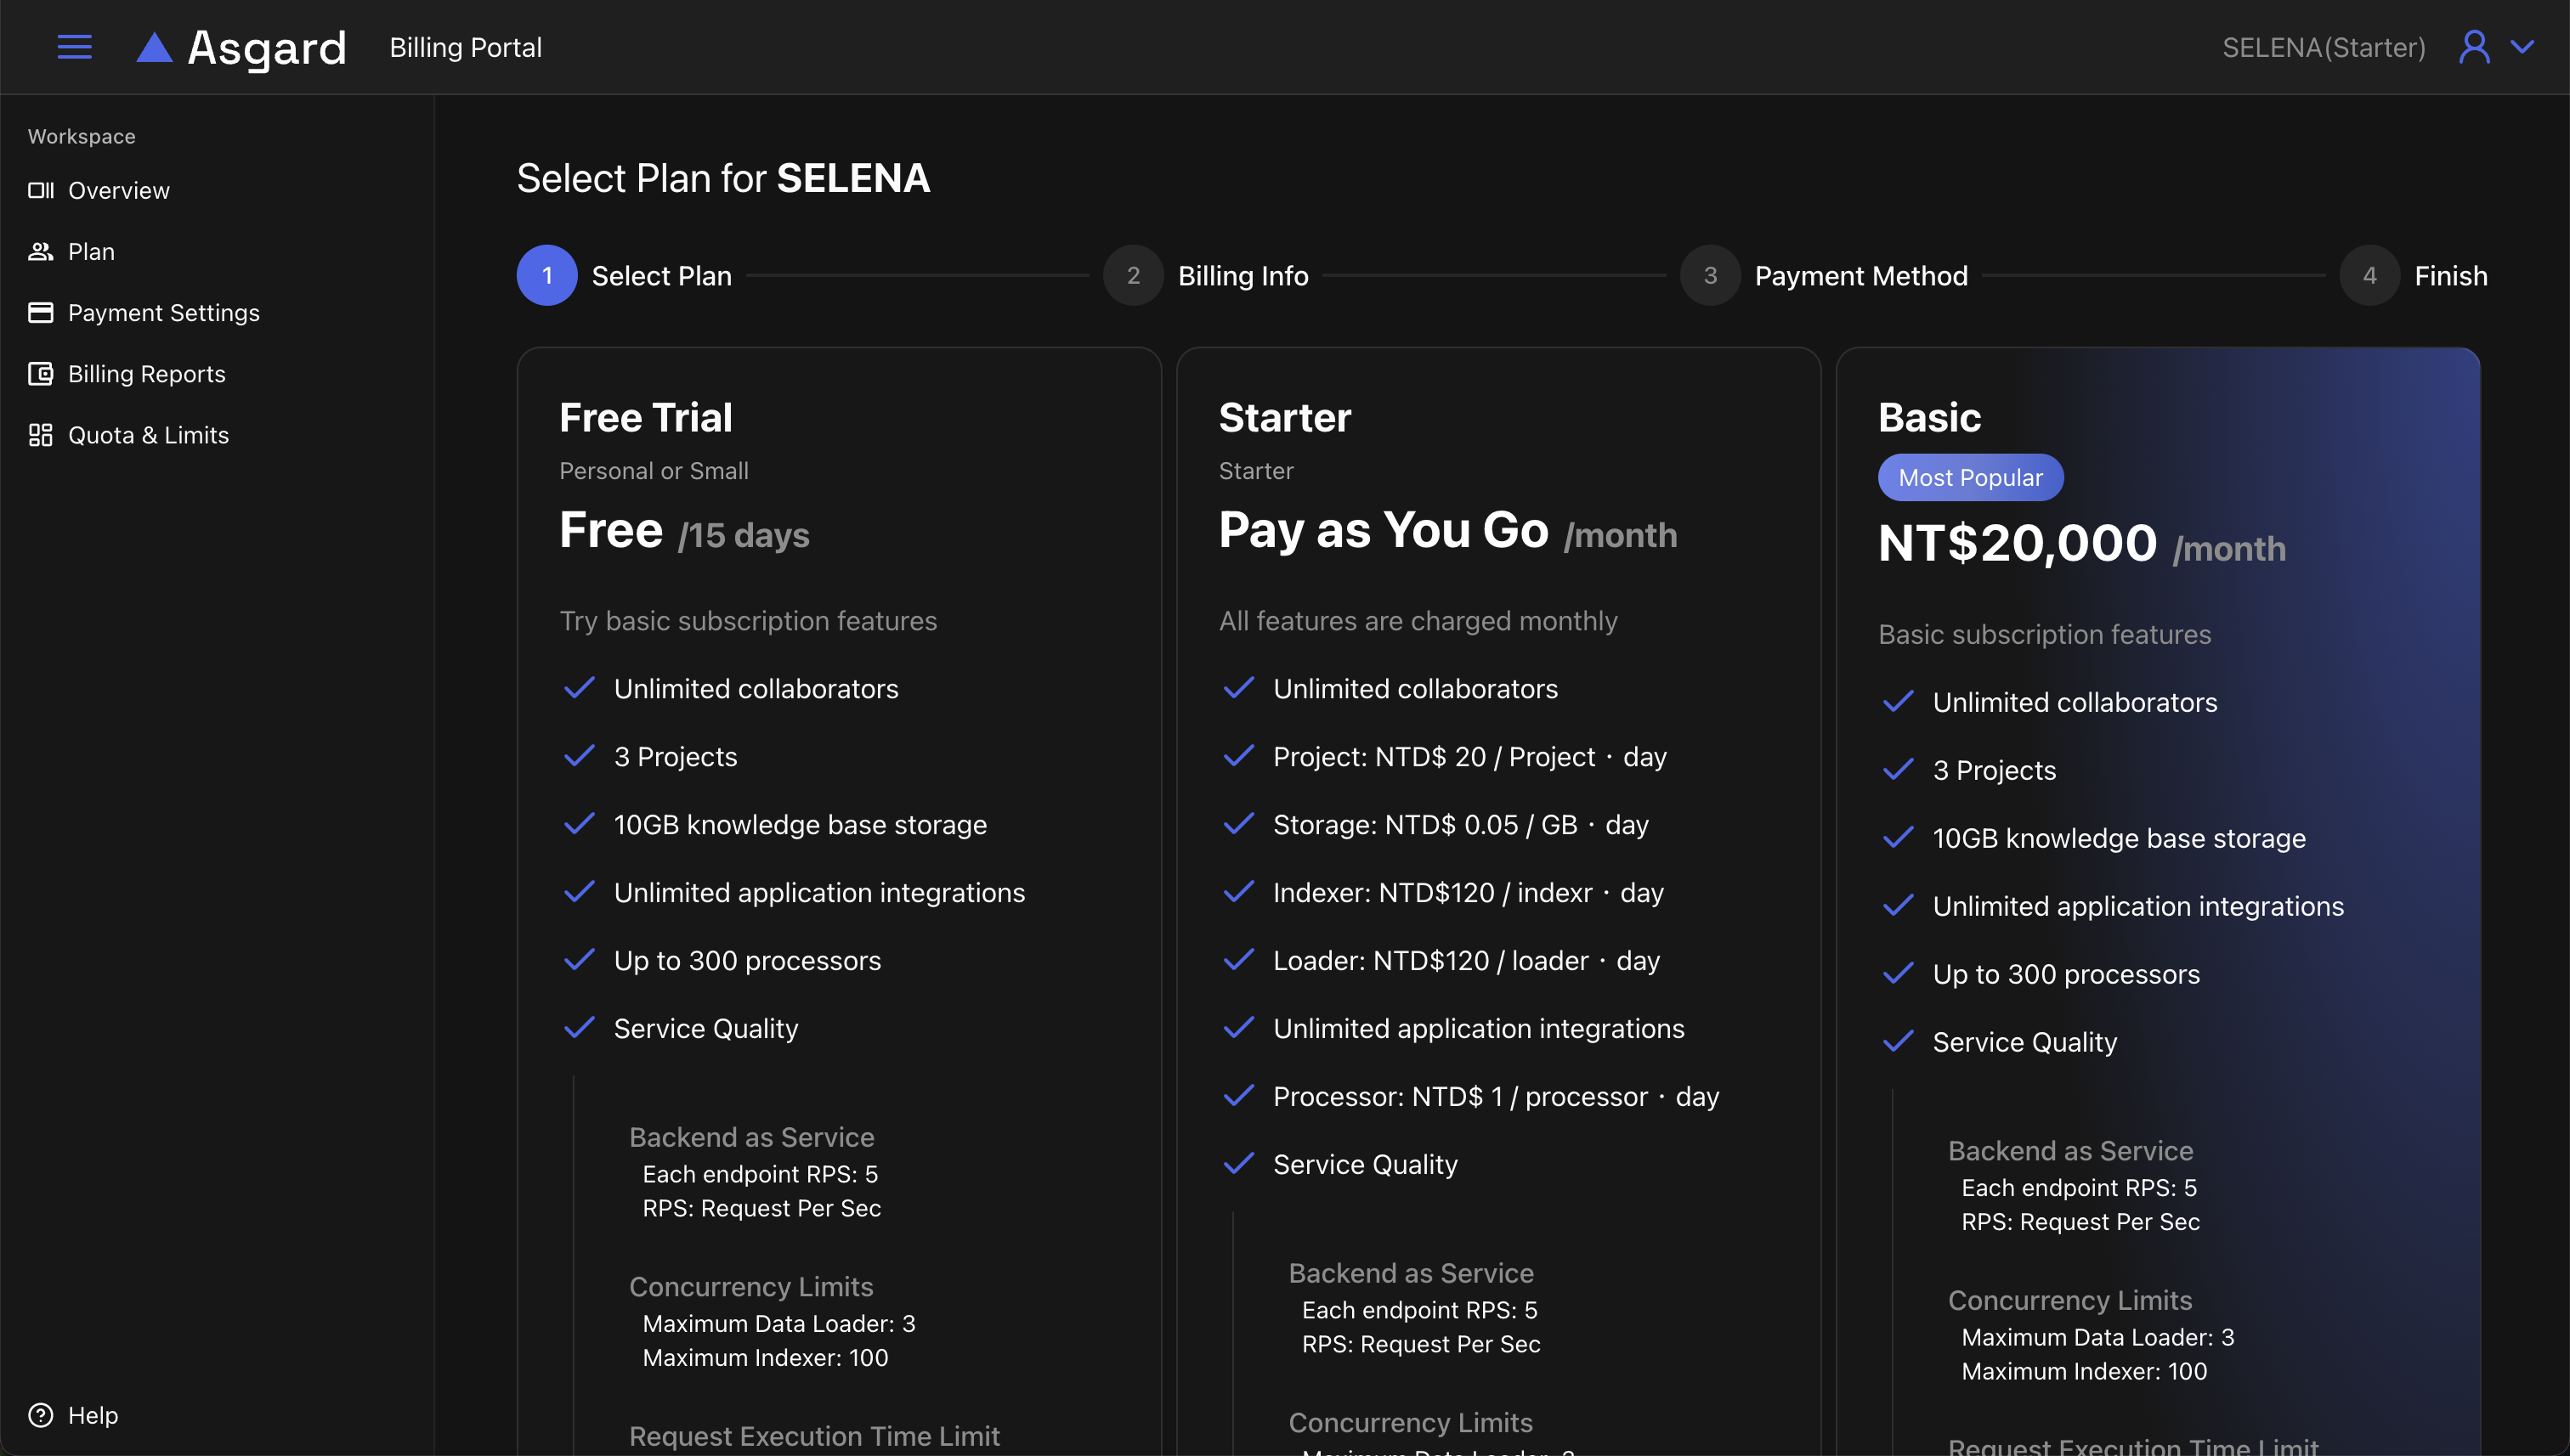Click Free Trial's Service Quality checkmark
Image resolution: width=2570 pixels, height=1456 pixels.
point(580,1028)
